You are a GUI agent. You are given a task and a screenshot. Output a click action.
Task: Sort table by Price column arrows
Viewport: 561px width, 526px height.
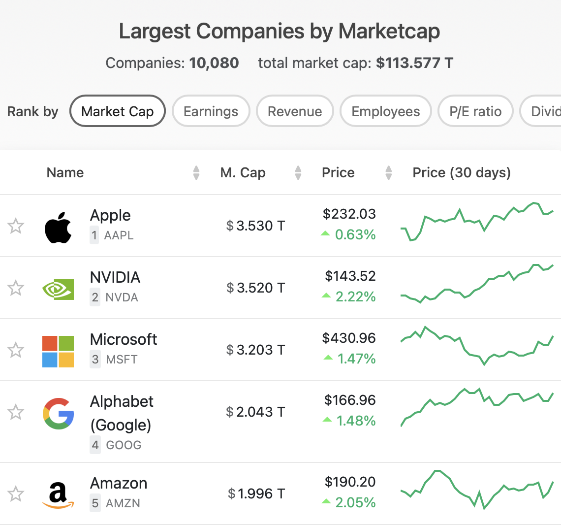click(x=389, y=172)
